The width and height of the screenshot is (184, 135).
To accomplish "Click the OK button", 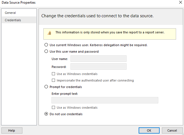I will (149, 130).
